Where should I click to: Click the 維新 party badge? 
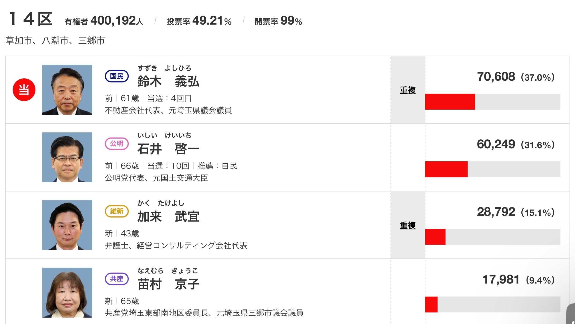pos(117,211)
